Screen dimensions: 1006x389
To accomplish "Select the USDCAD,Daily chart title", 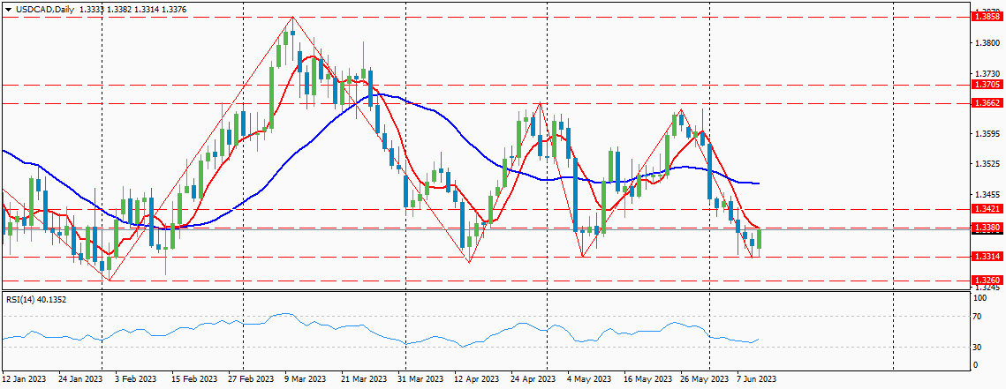I will pos(43,11).
